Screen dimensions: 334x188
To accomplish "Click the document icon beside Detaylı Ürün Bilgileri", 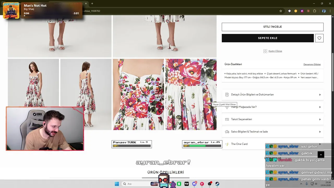I will [227, 95].
